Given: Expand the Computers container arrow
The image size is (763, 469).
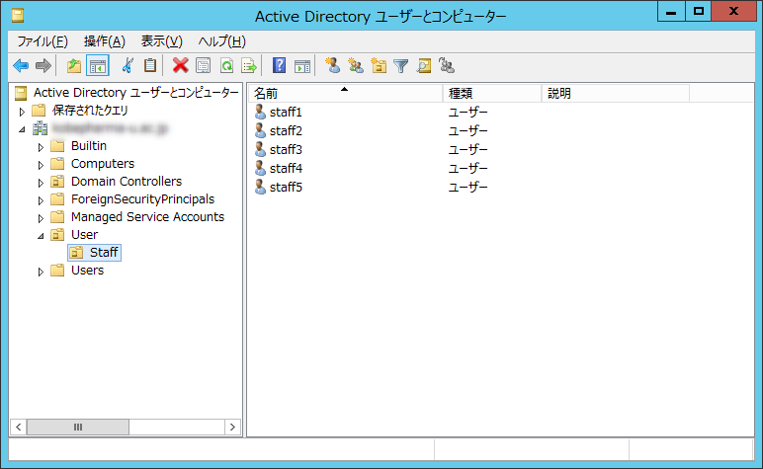Looking at the screenshot, I should (x=41, y=165).
